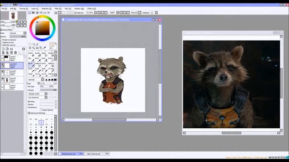Open the Stabilizer value dropdown
The image size is (289, 162).
tap(156, 13)
